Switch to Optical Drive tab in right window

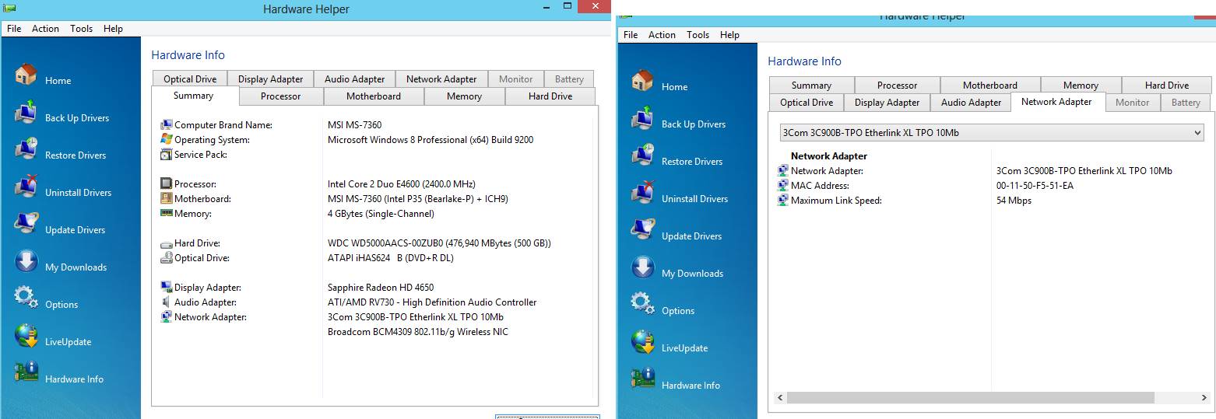[x=807, y=103]
